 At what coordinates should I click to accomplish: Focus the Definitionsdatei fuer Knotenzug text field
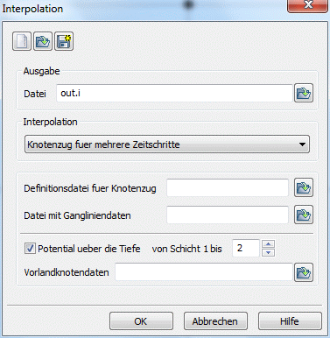[228, 187]
